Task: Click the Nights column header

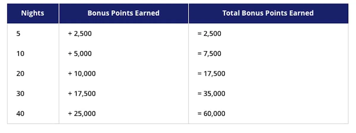Action: click(33, 13)
